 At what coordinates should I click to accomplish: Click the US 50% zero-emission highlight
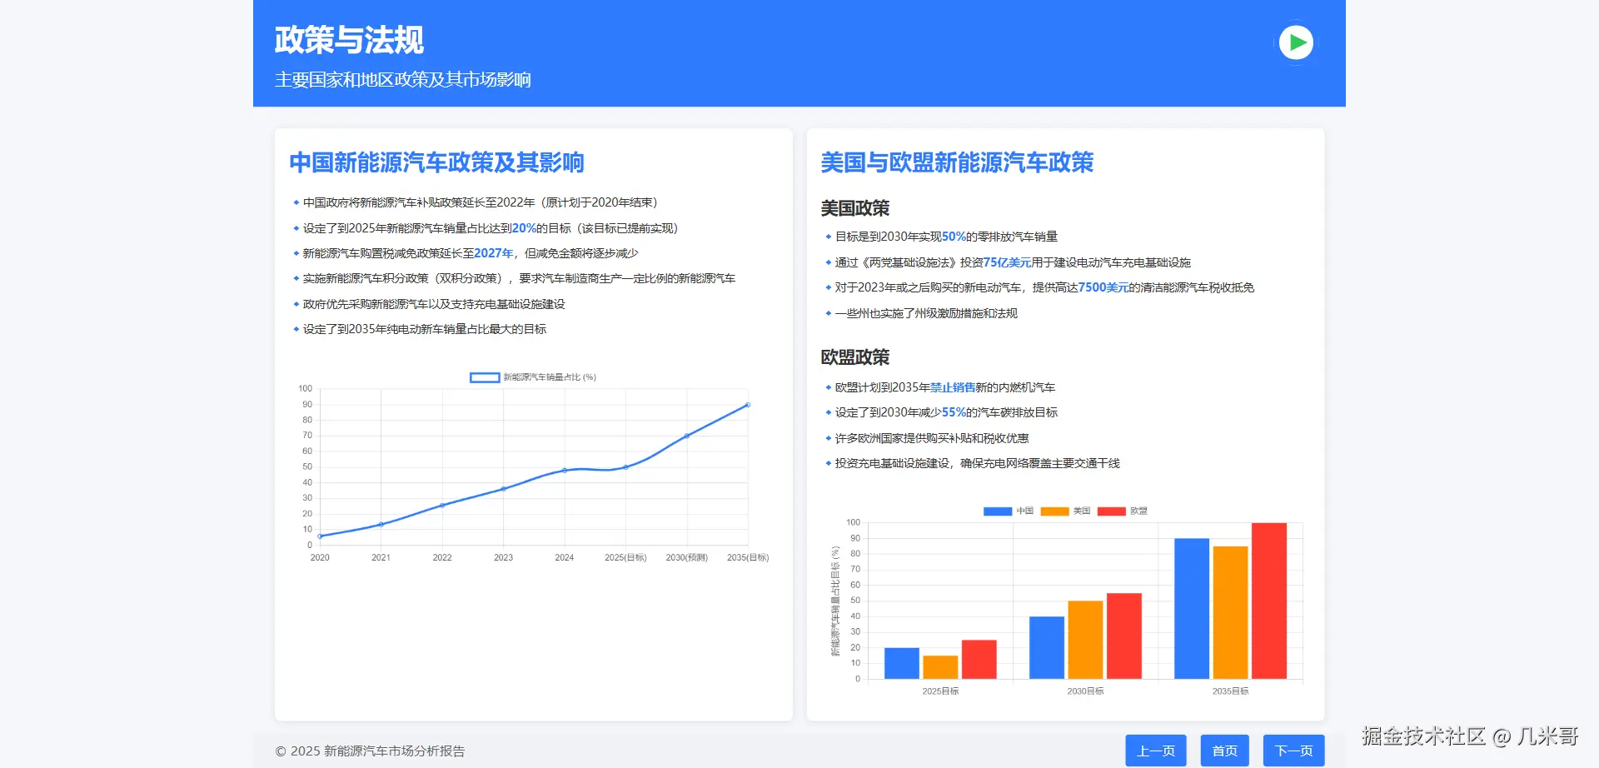tap(954, 237)
